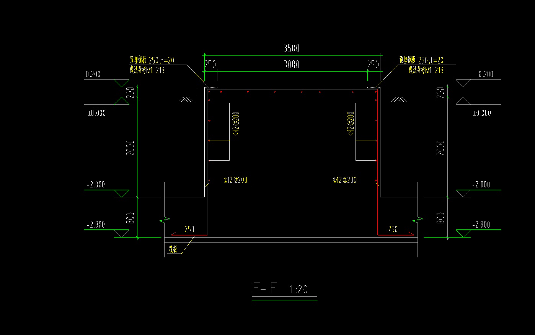Image resolution: width=535 pixels, height=335 pixels.
Task: Select the 3500 overall width dimension text
Action: [291, 48]
